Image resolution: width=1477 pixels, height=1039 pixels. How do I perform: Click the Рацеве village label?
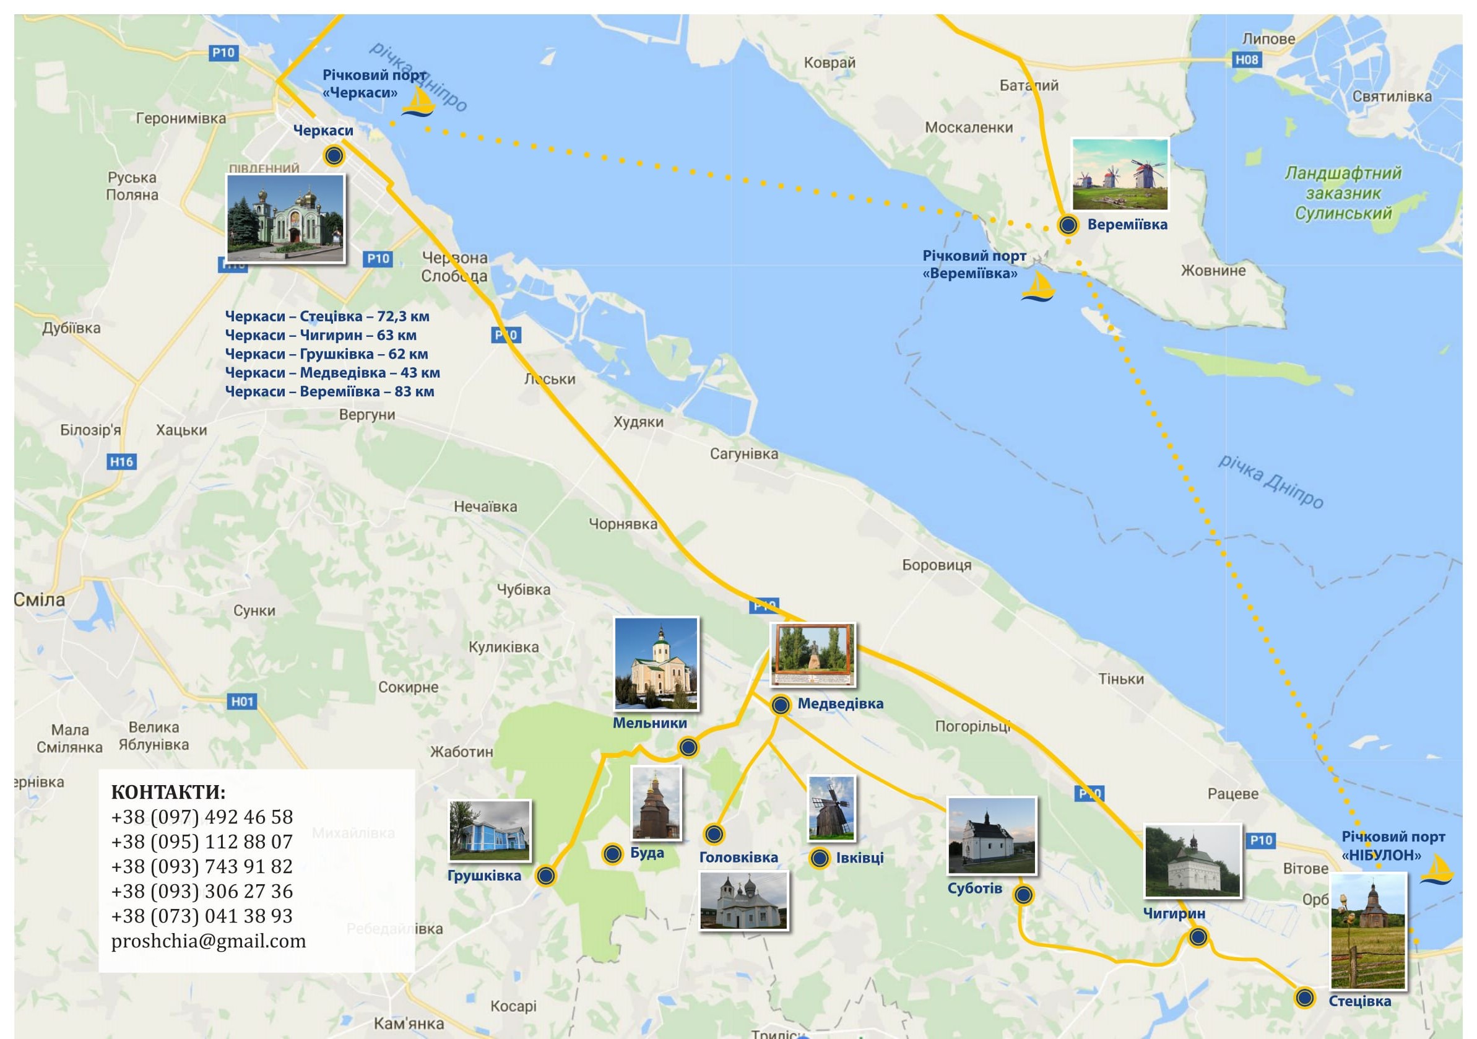[1233, 794]
